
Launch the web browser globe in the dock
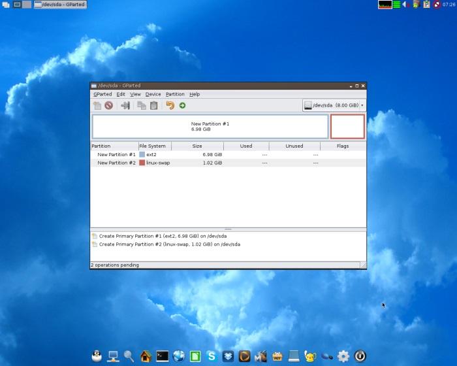179,356
